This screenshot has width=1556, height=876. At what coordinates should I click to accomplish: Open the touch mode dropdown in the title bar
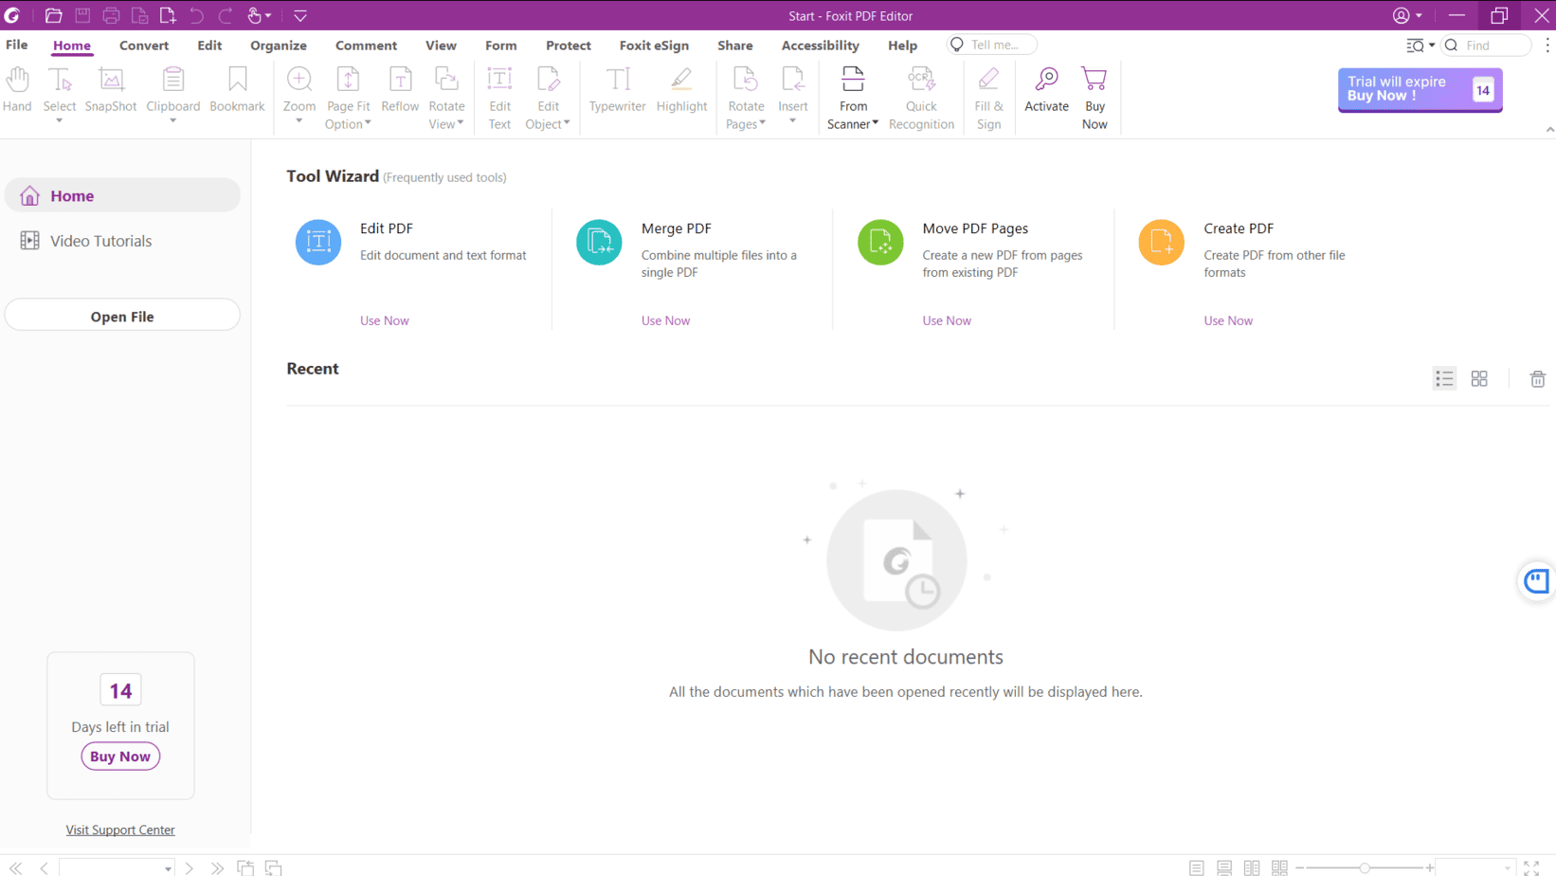(259, 15)
